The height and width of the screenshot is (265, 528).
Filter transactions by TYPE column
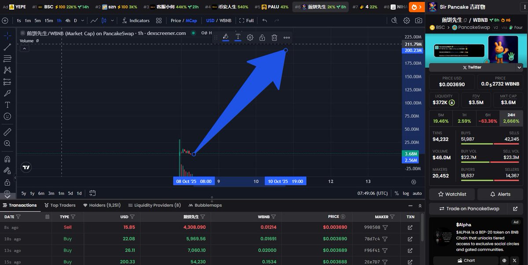[73, 217]
